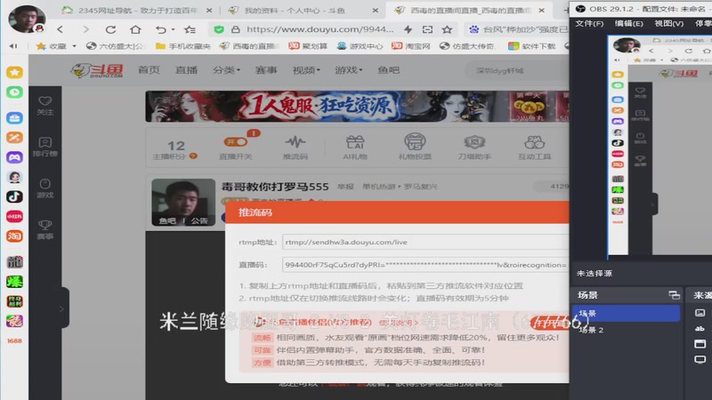Screen dimensions: 712x400
Task: Open 排行榜 in Douyu sidebar
Action: coord(45,147)
